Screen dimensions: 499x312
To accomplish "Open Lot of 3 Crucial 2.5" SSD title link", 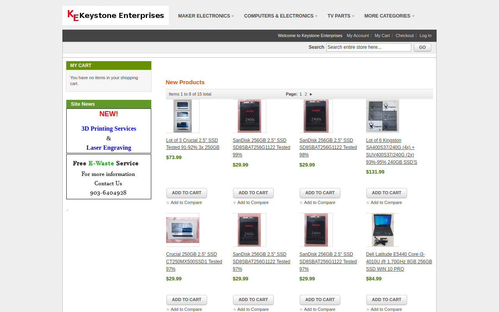I will (x=193, y=144).
